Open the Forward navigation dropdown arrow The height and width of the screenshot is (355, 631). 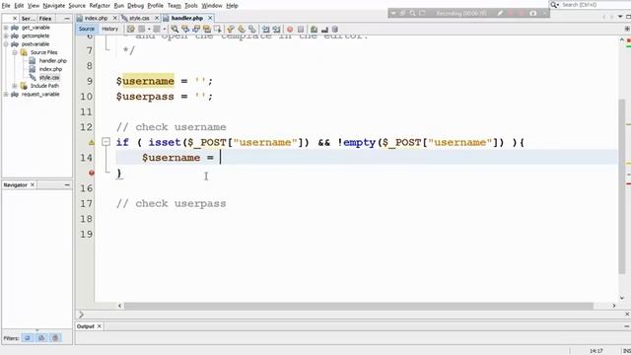[165, 29]
